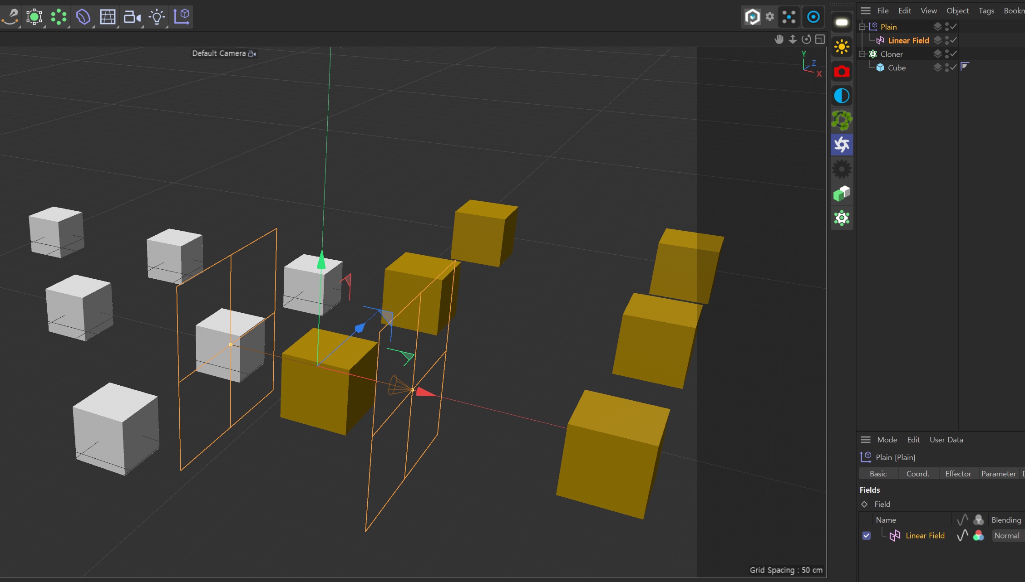This screenshot has height=582, width=1025.
Task: Open layer assignment for Linear Field
Action: pyautogui.click(x=937, y=40)
